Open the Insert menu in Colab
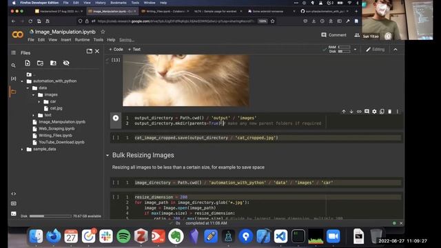441x248 pixels. coord(66,40)
